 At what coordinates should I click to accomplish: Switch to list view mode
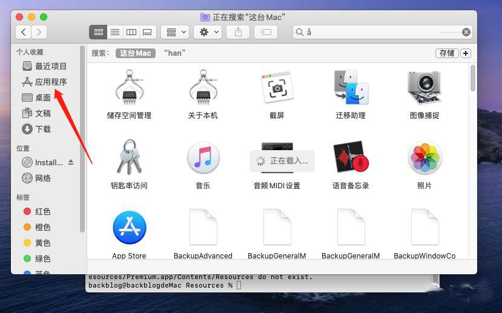114,32
